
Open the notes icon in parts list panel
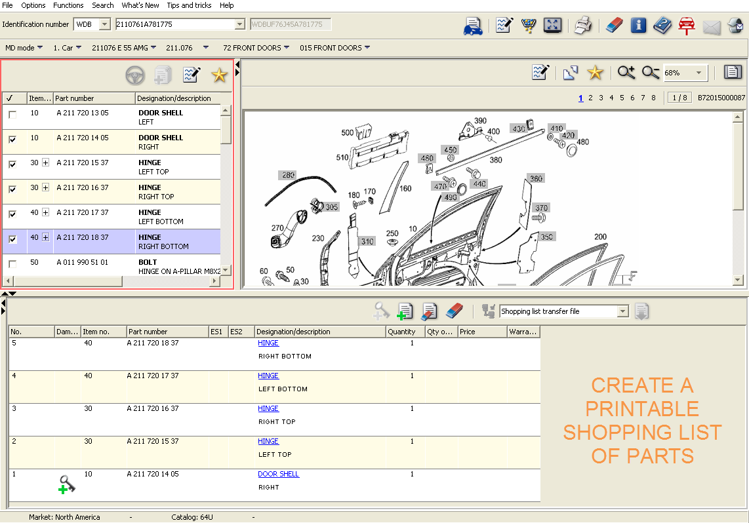(192, 75)
